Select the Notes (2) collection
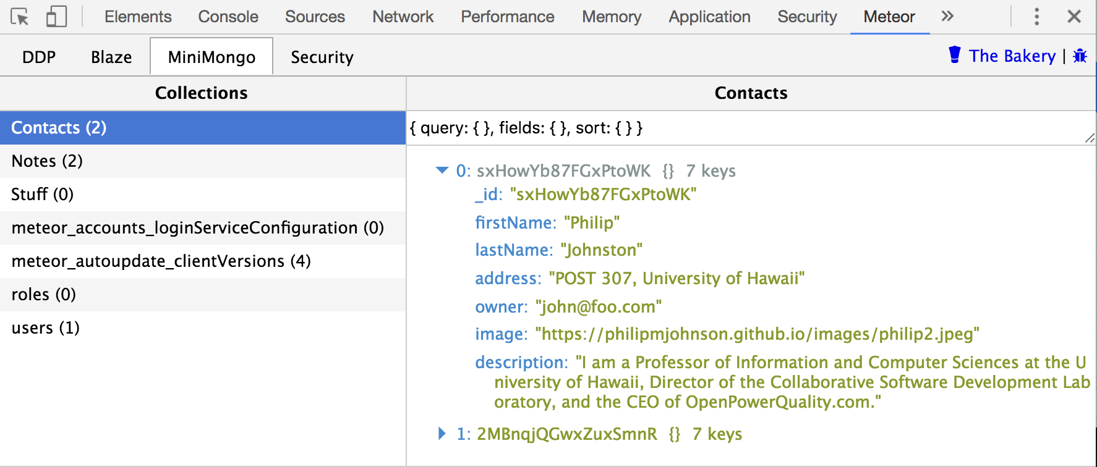The height and width of the screenshot is (467, 1097). click(x=47, y=161)
